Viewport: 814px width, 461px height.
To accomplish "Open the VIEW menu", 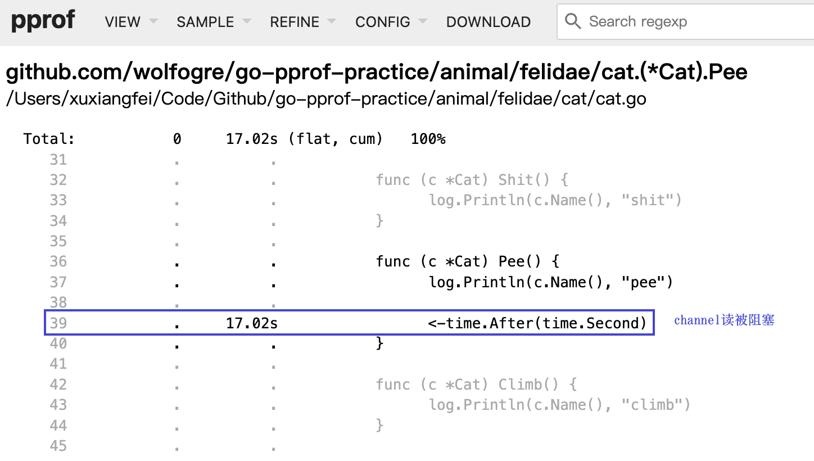I will pos(123,22).
